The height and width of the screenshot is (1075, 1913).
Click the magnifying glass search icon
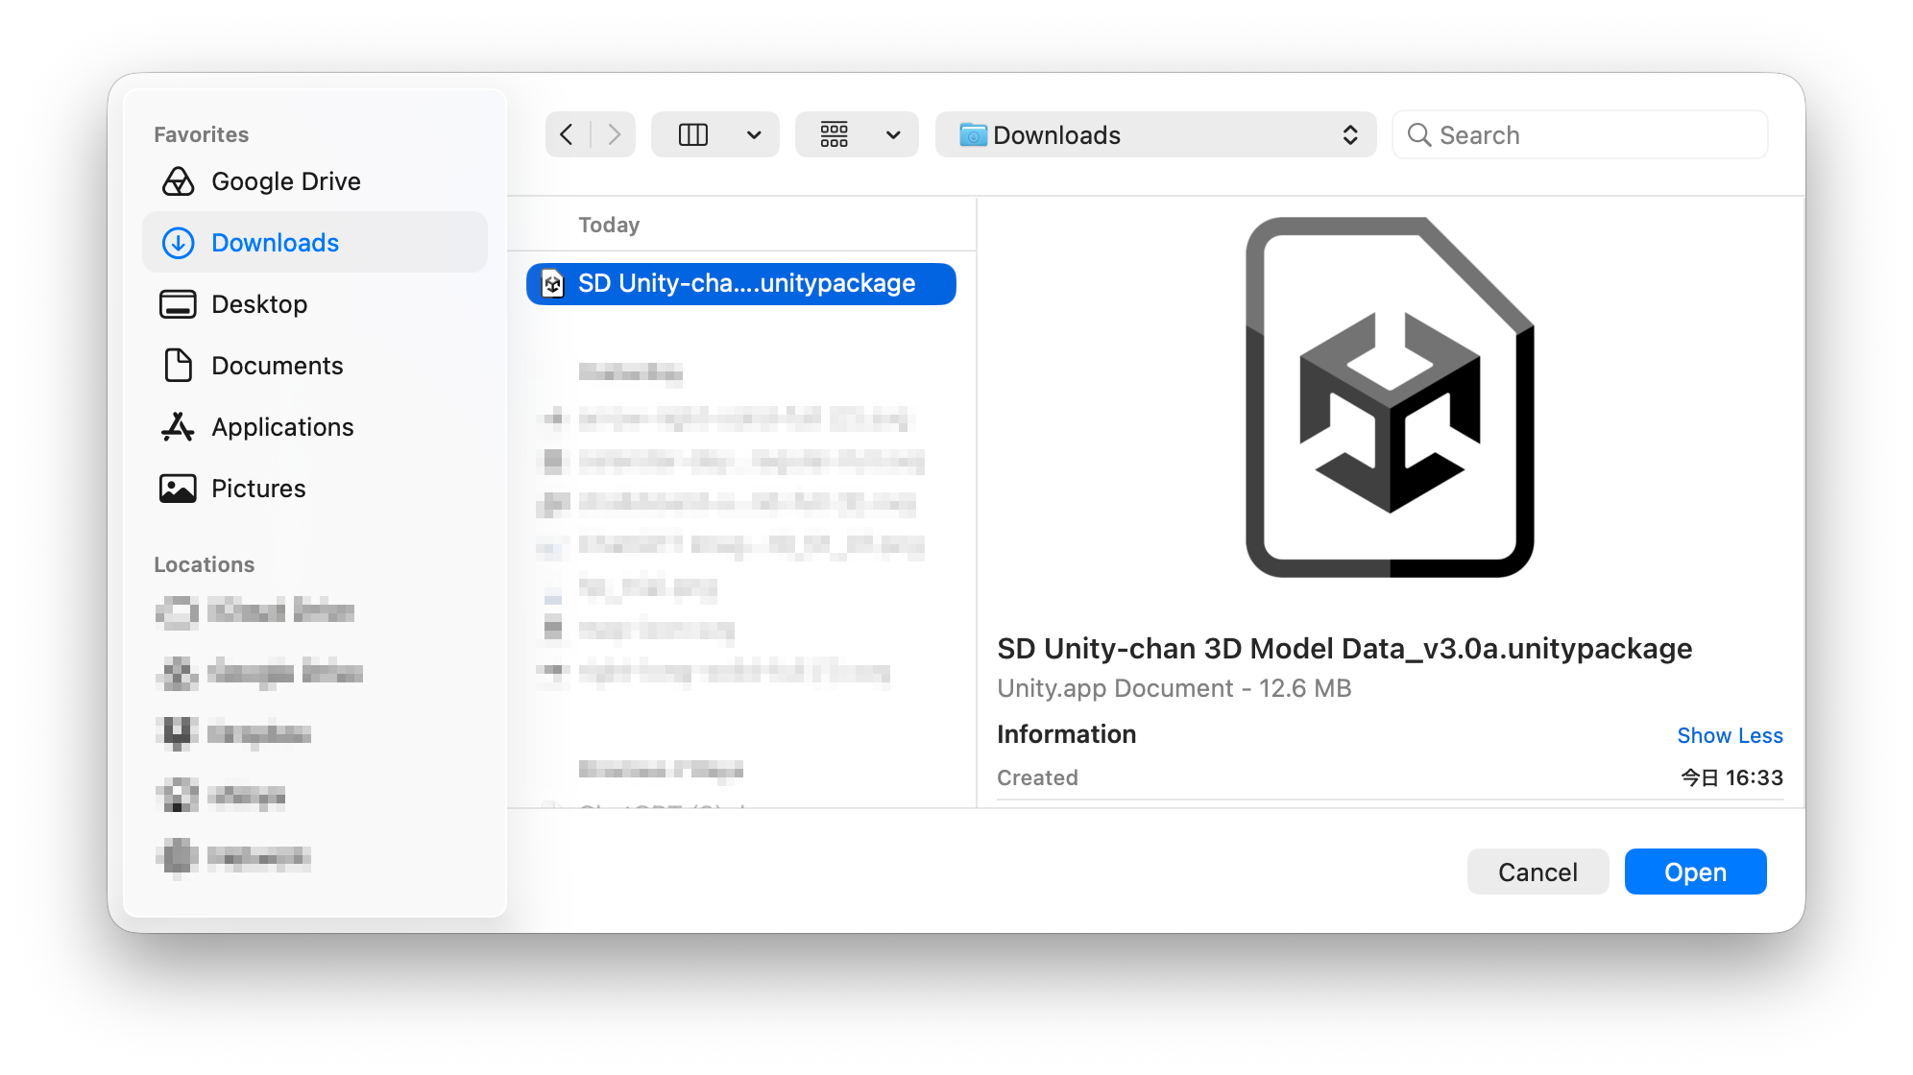pos(1418,135)
